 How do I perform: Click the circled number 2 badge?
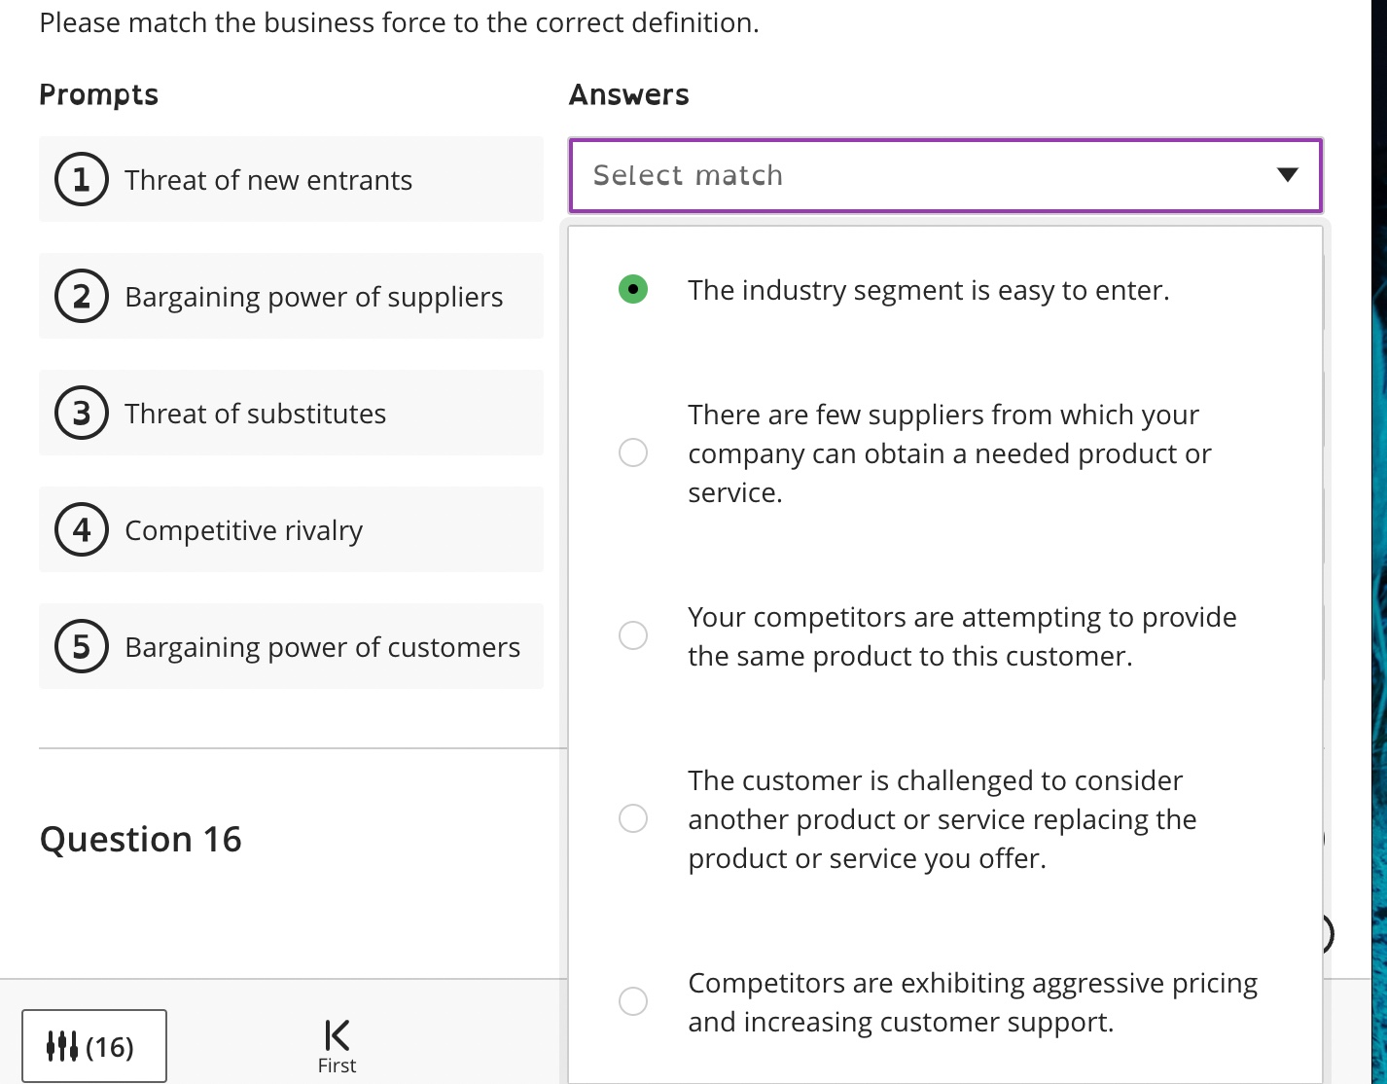(81, 296)
